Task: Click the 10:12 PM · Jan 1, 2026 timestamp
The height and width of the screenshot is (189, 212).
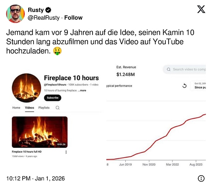Action: [35, 178]
